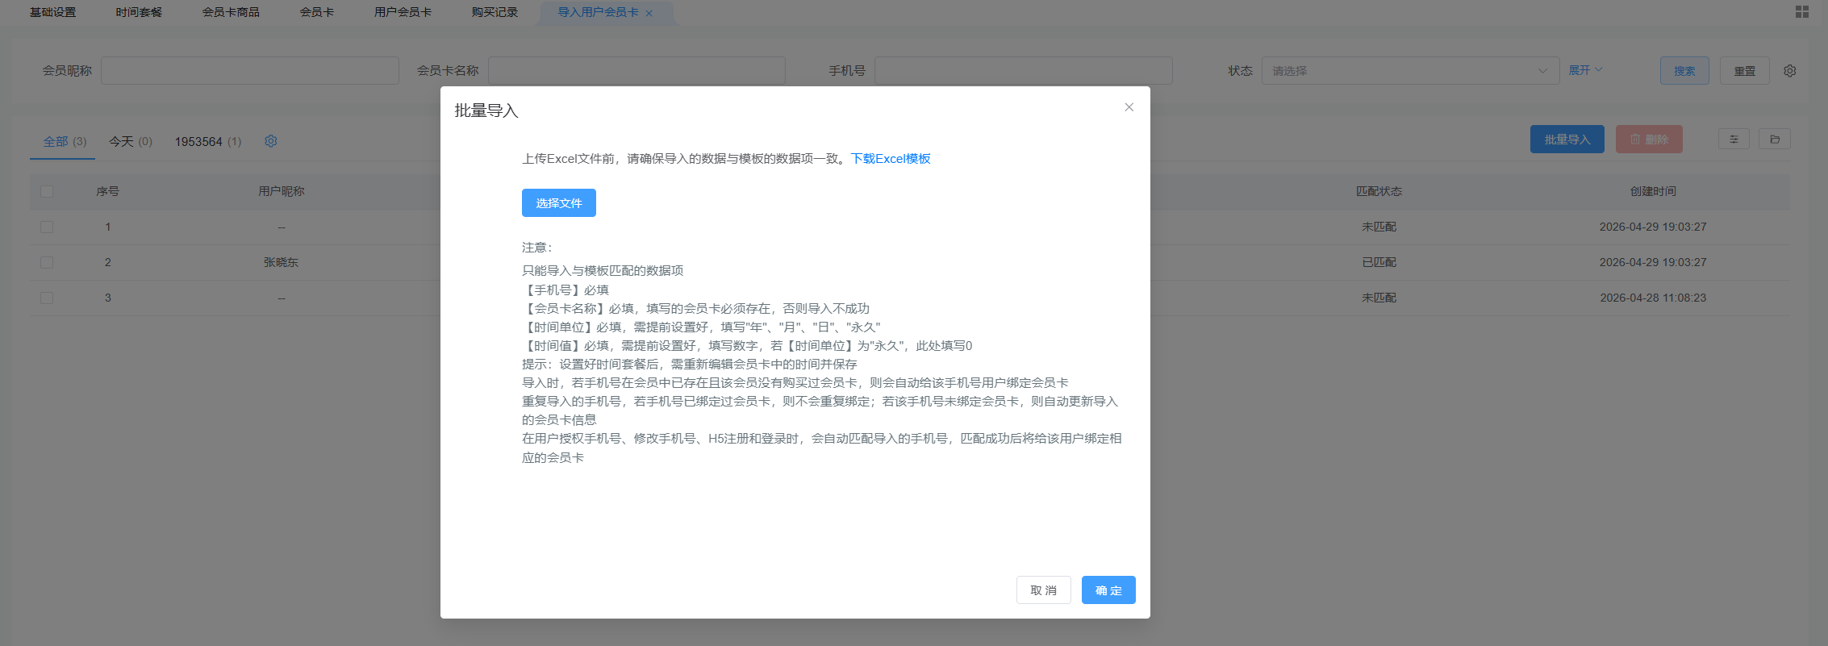Focus the 会员卡名称 input field
1828x646 pixels.
point(636,71)
